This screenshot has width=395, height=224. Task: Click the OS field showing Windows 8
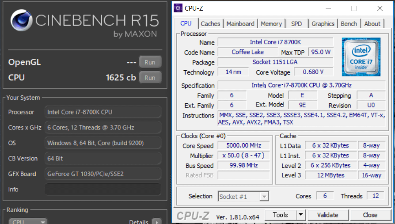click(x=103, y=143)
